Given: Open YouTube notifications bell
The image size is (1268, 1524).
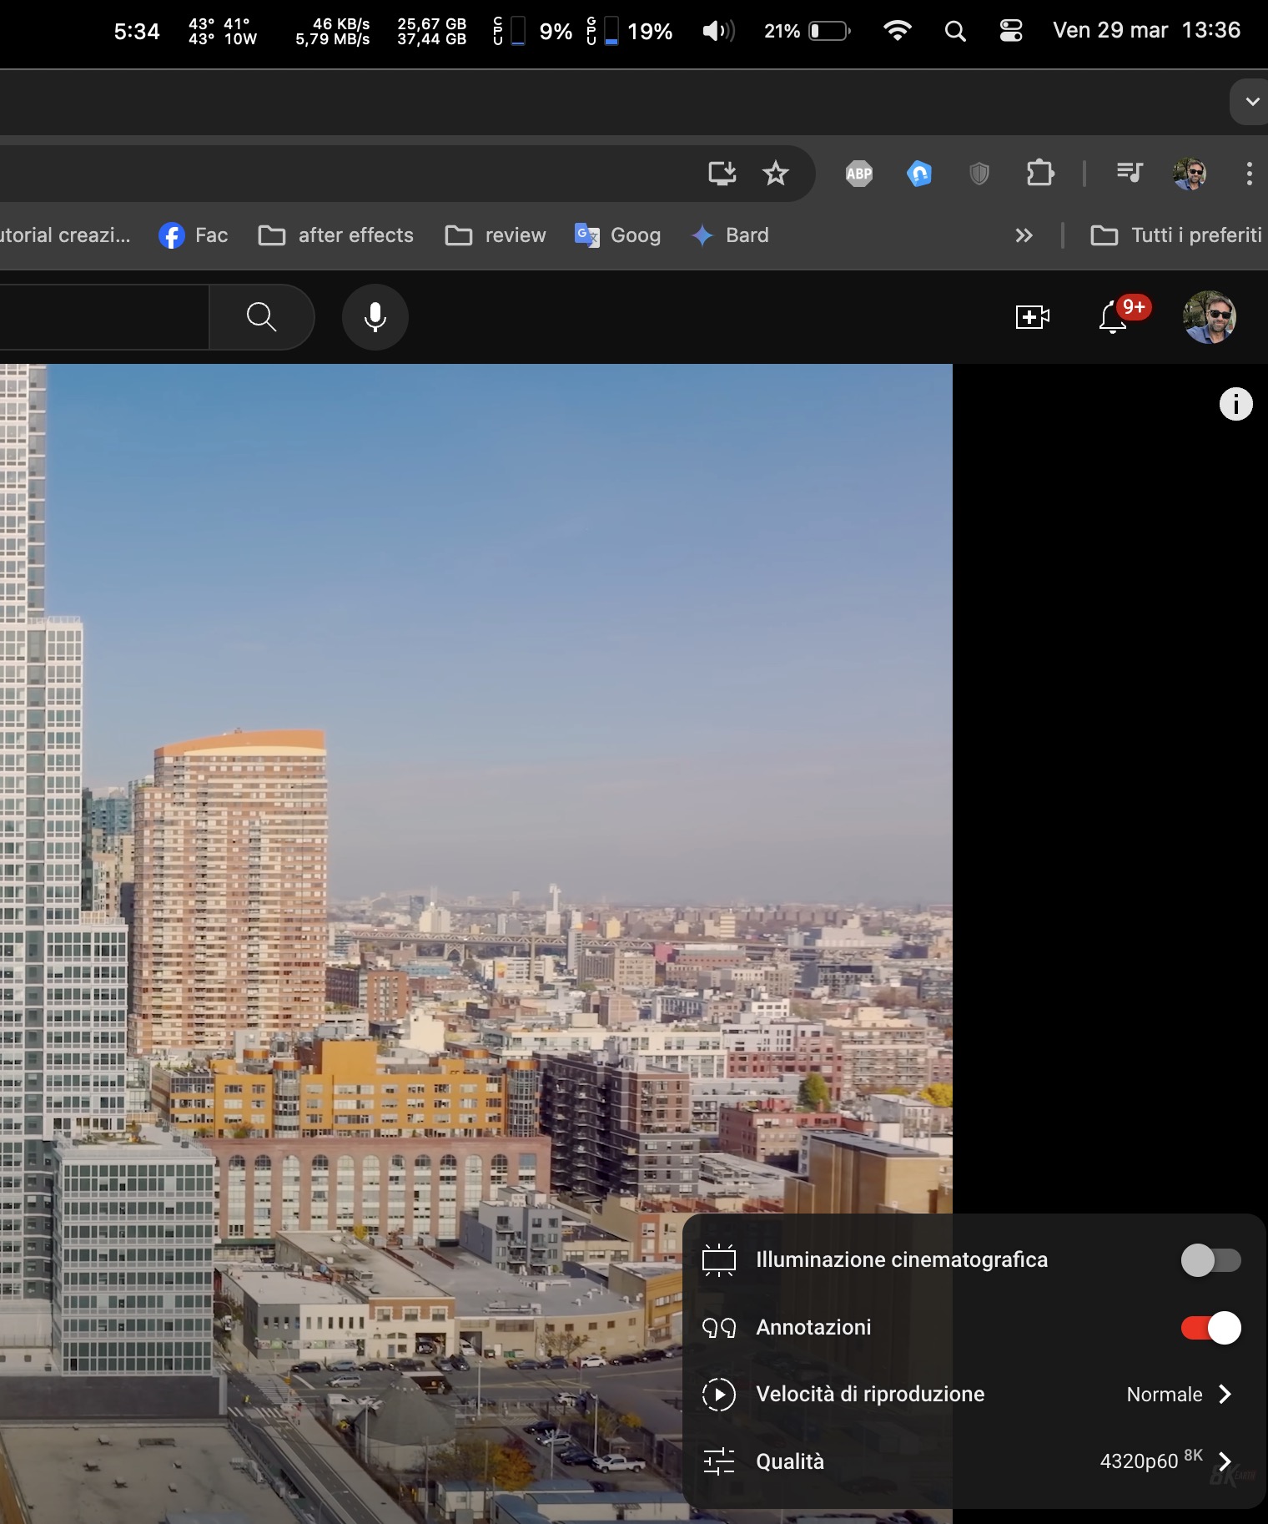Looking at the screenshot, I should coord(1113,317).
